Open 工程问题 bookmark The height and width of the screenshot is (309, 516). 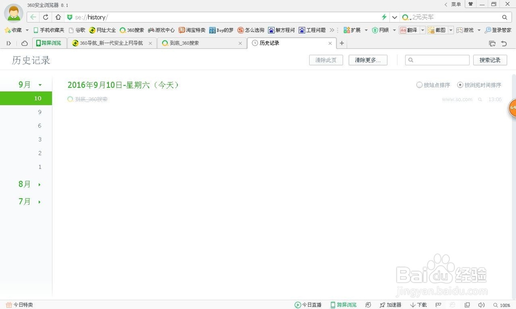pyautogui.click(x=312, y=30)
